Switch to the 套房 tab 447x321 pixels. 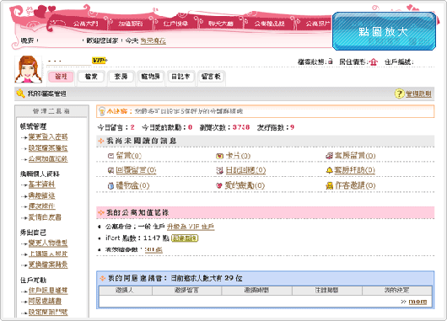tap(121, 77)
